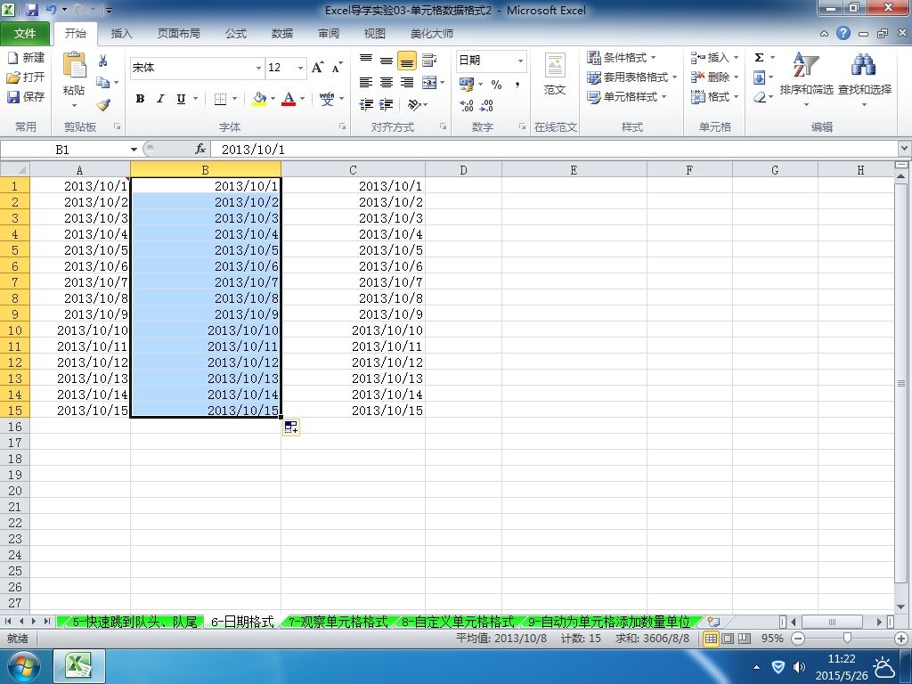
Task: Switch to Page Layout view
Action: [x=728, y=638]
